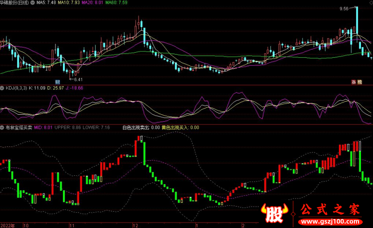Click the 财 financial marker icon
Viewport: 373px width, 228px height.
57,82
